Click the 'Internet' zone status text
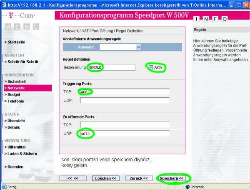The image size is (250, 190). click(x=197, y=187)
